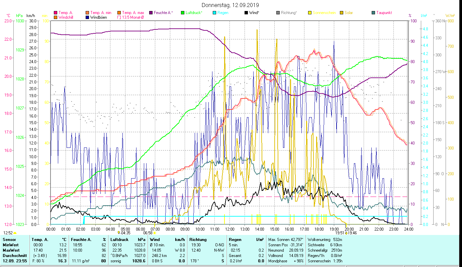Screen dimensions: 462x267
Task: Click the chart title Donnerstag, 12.09.2019
Action: pyautogui.click(x=230, y=5)
